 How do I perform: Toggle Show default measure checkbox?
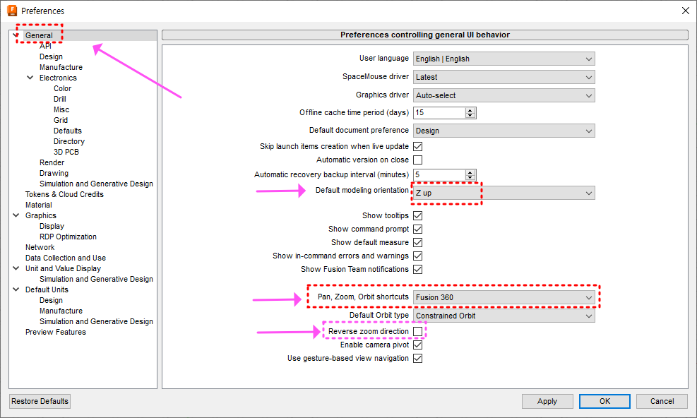[418, 242]
